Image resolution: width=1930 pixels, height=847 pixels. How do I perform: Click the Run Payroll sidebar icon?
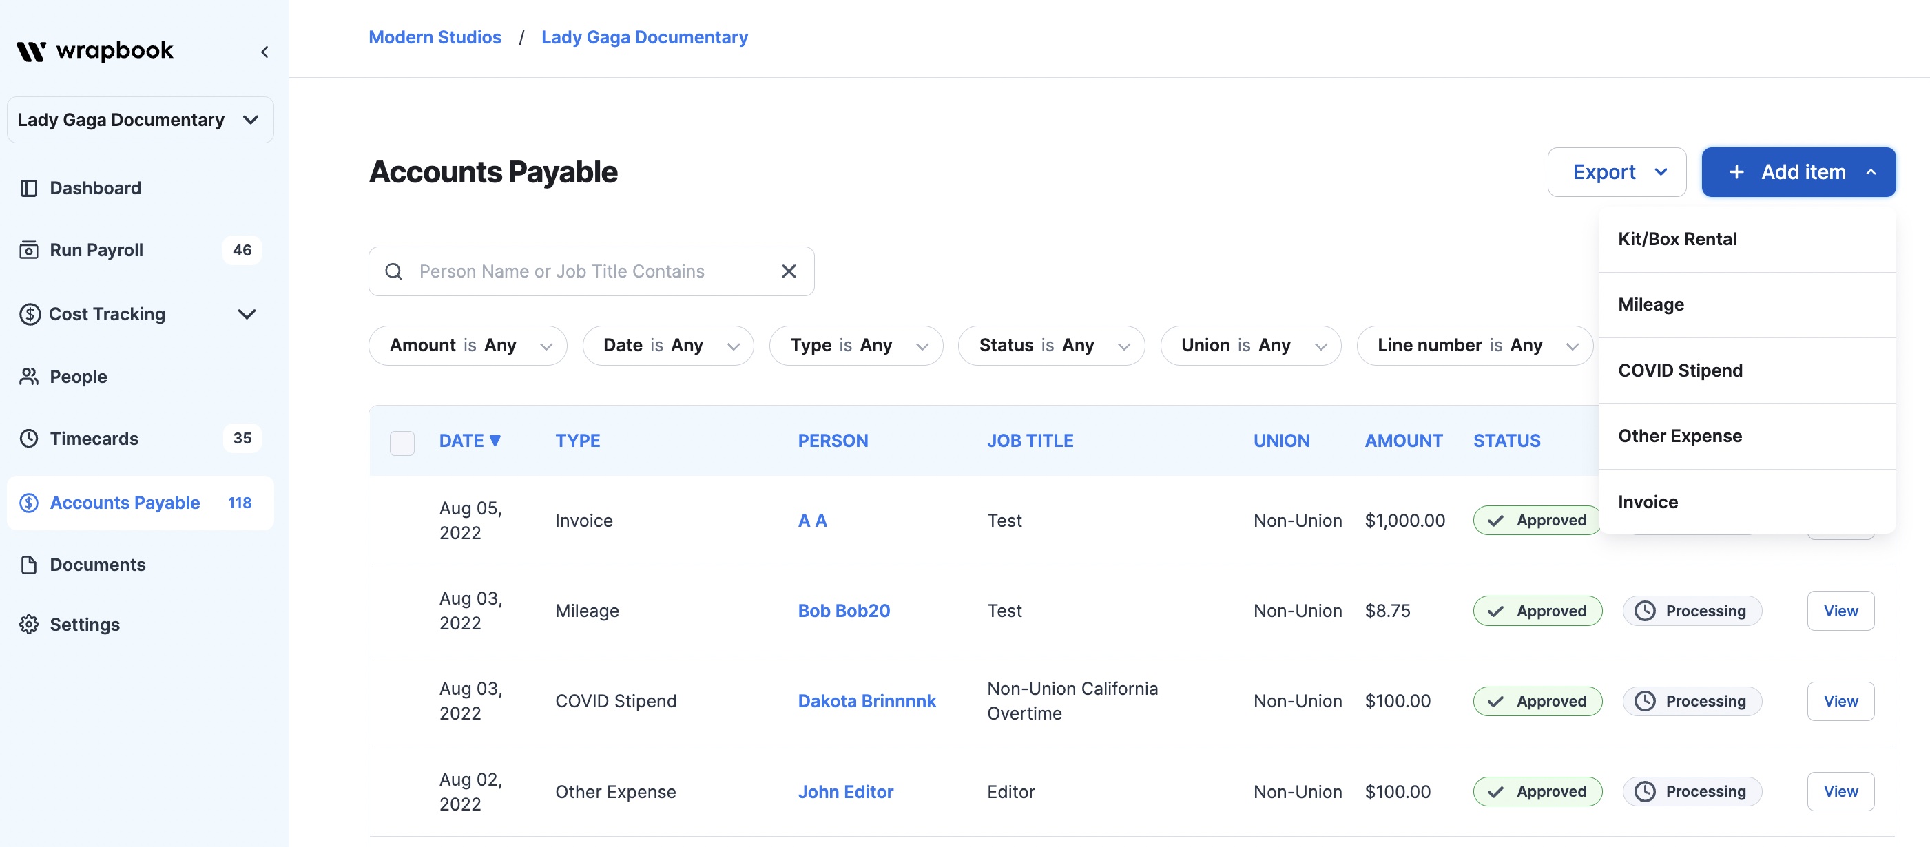tap(28, 250)
